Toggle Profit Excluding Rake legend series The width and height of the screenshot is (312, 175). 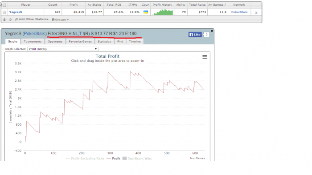[85, 159]
